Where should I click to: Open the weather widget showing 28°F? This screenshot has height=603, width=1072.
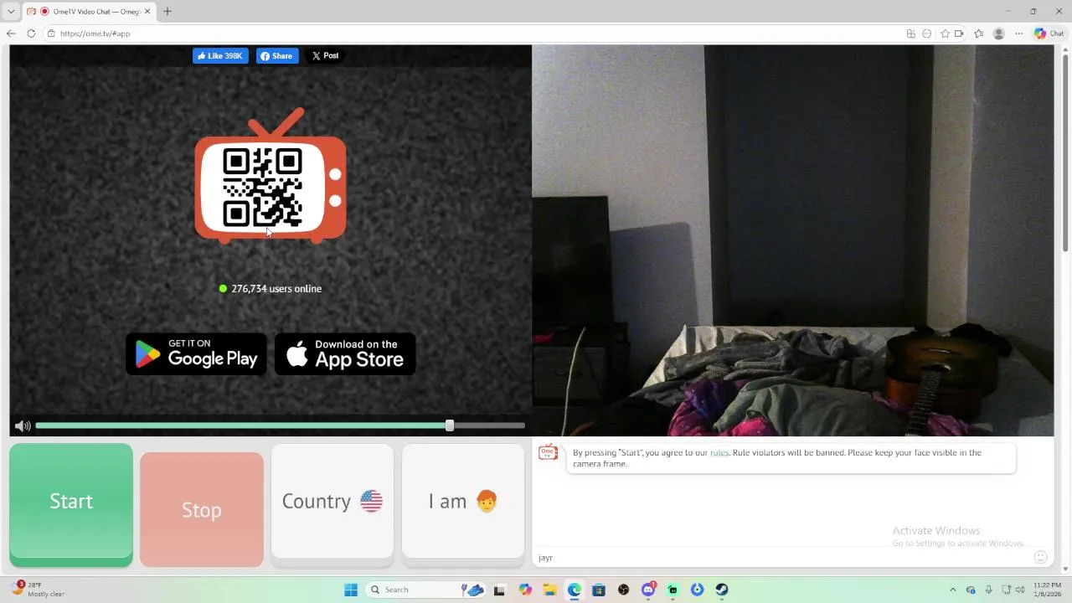pos(38,590)
